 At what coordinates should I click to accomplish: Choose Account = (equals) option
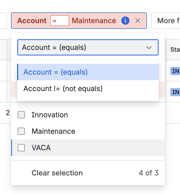88,72
